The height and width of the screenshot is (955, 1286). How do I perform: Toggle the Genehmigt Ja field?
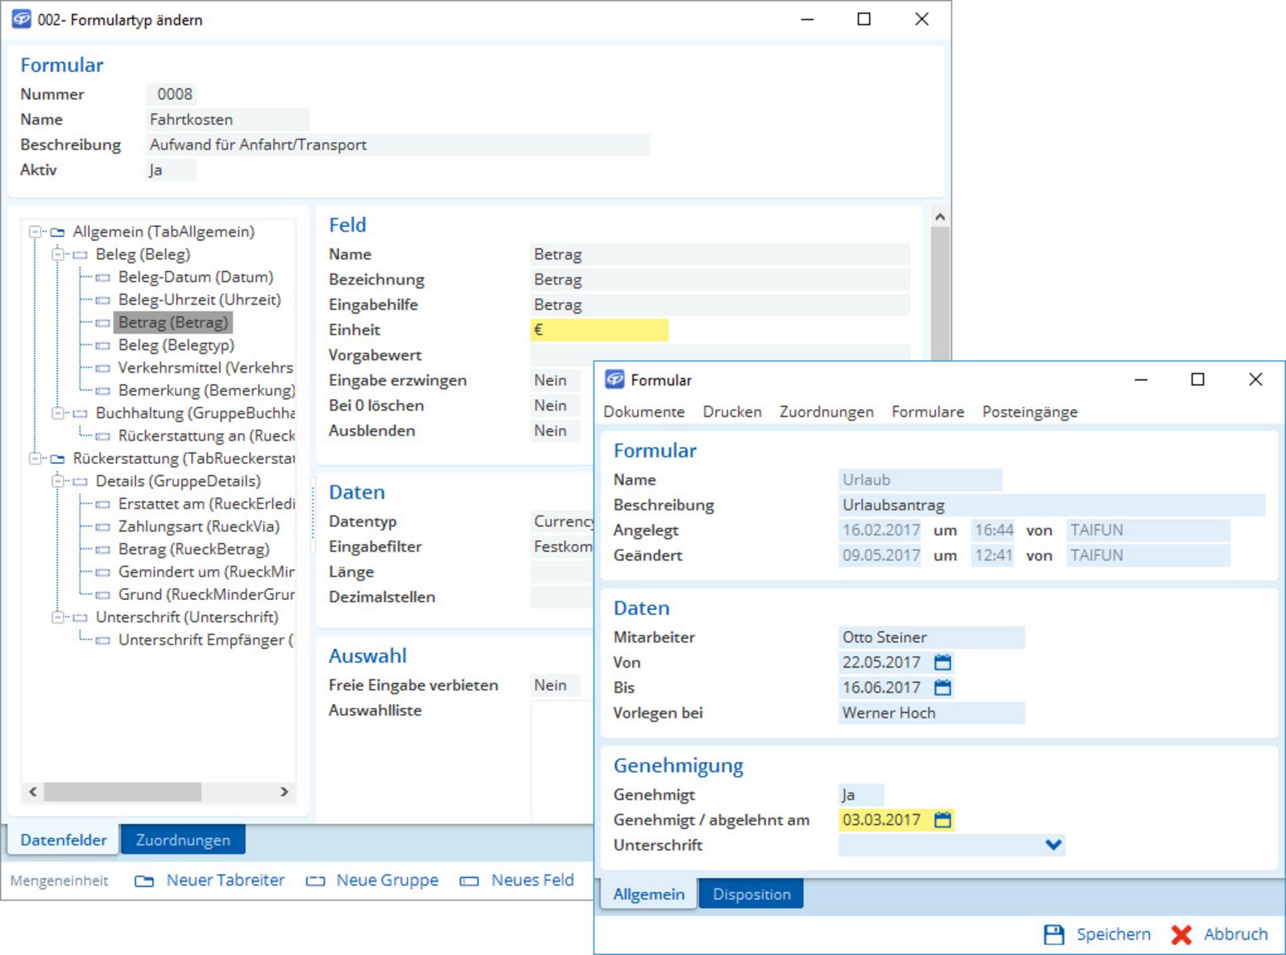tap(860, 795)
